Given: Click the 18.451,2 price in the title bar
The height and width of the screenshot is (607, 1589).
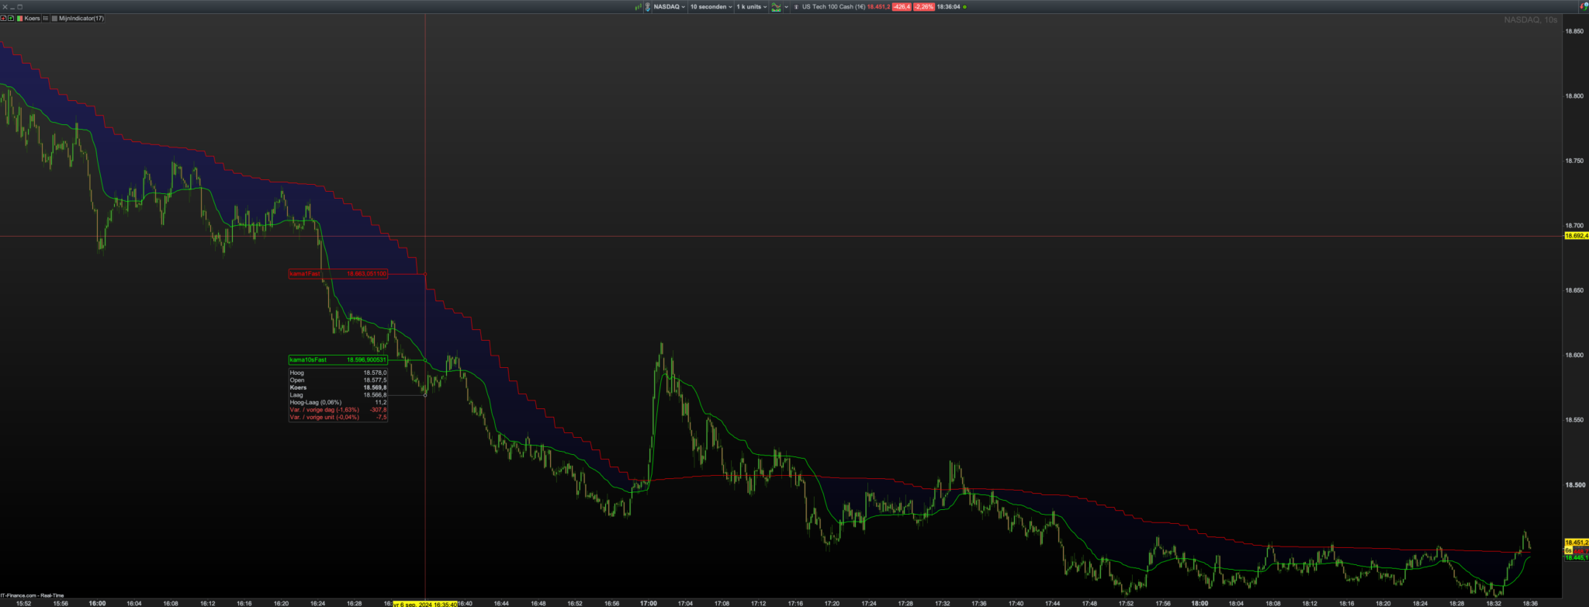Looking at the screenshot, I should click(x=878, y=7).
